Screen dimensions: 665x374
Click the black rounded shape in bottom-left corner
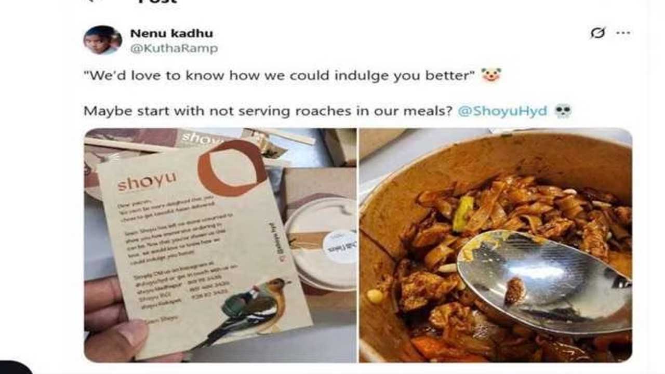[15, 367]
